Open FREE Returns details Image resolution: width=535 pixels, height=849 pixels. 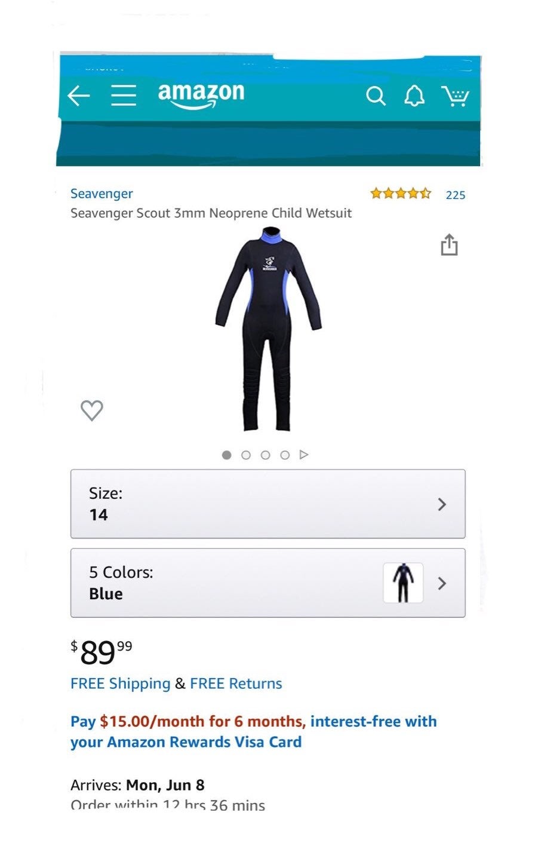tap(236, 684)
